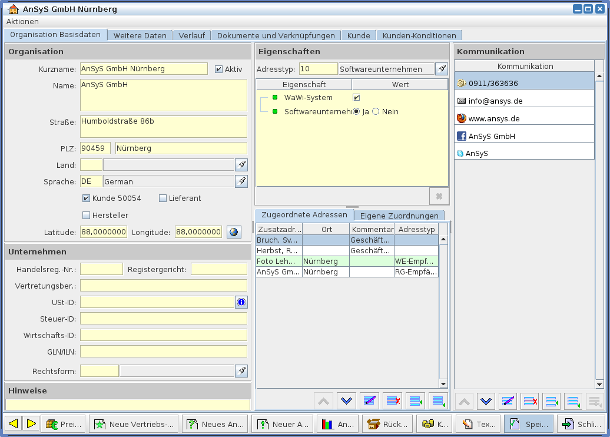Click the Kommunikation list scrollbar down arrow

coord(599,384)
